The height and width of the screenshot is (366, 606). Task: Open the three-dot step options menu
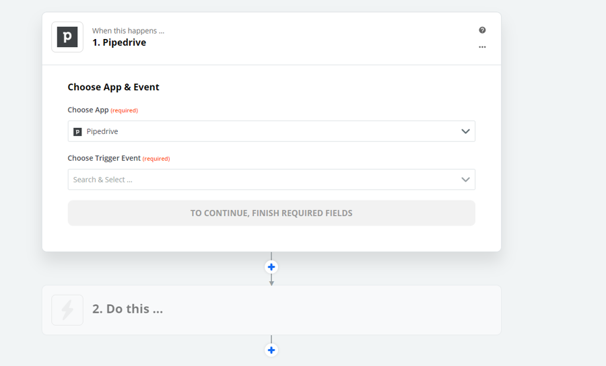click(x=482, y=47)
